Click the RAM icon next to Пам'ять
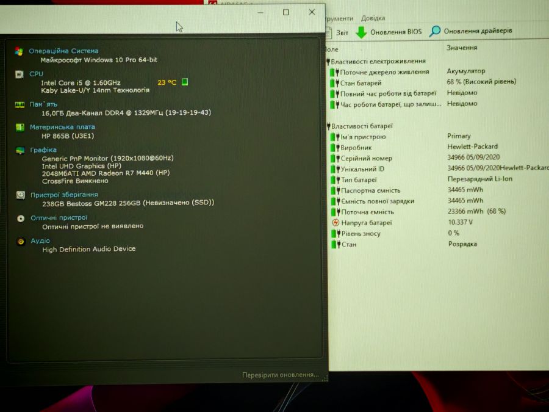549x412 pixels. tap(20, 104)
